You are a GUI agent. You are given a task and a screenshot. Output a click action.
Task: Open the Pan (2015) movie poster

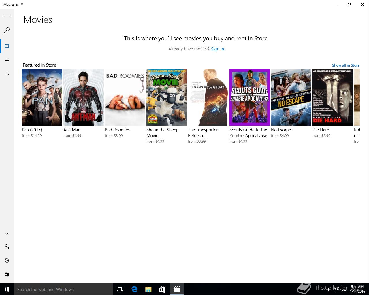42,97
